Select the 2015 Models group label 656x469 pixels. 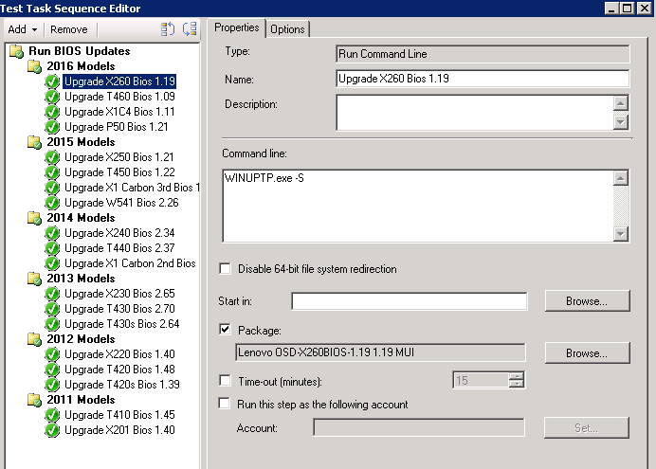(81, 142)
